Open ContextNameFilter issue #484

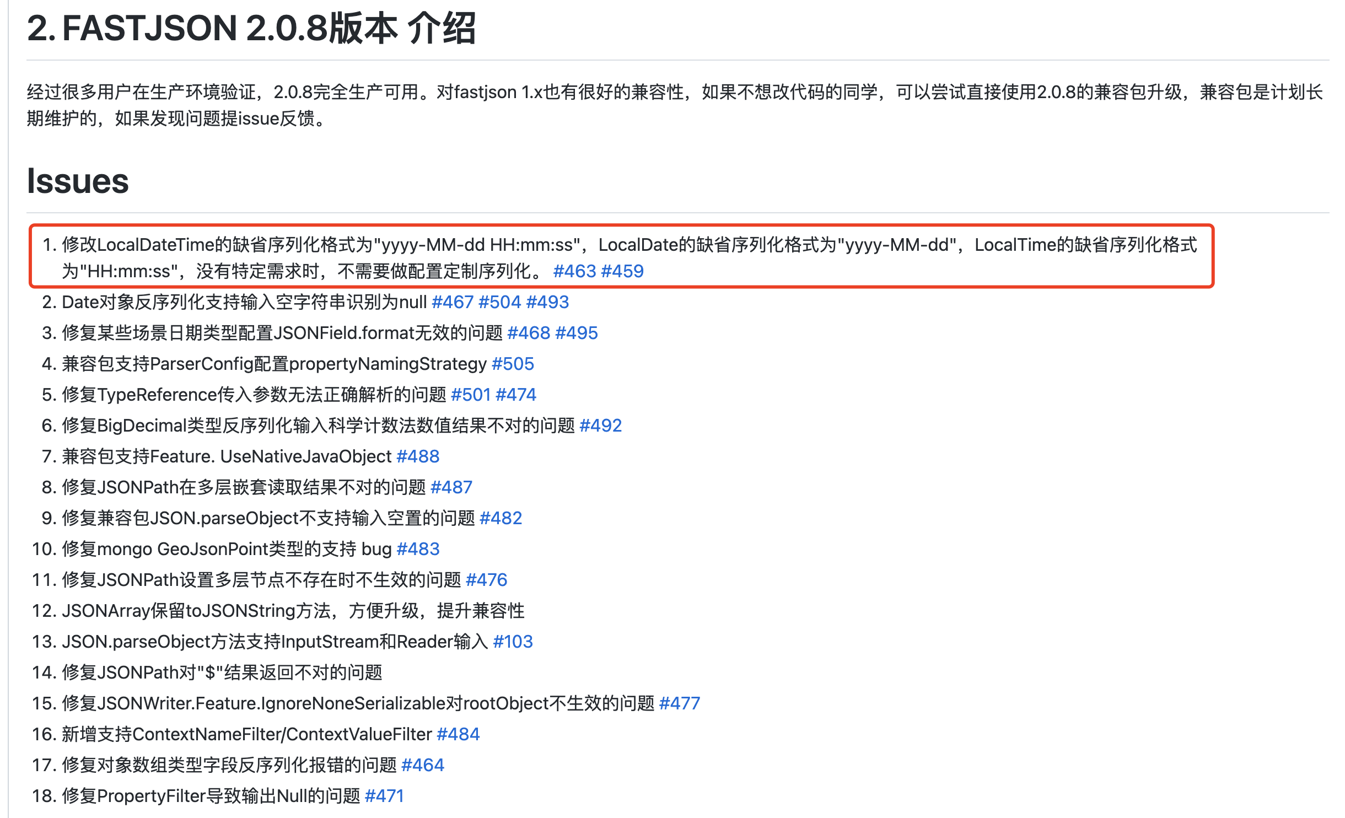click(x=458, y=734)
